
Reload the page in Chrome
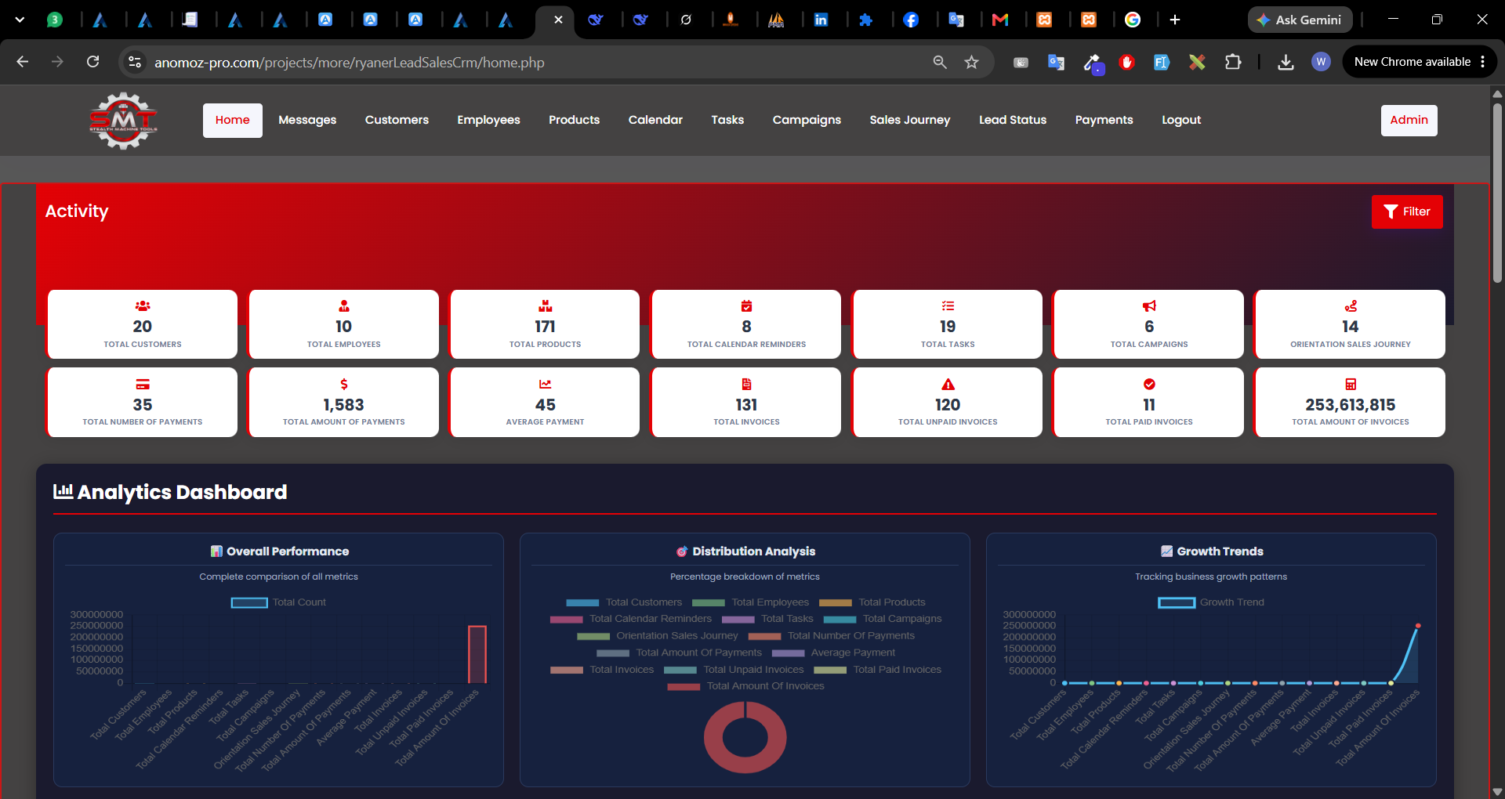coord(92,62)
